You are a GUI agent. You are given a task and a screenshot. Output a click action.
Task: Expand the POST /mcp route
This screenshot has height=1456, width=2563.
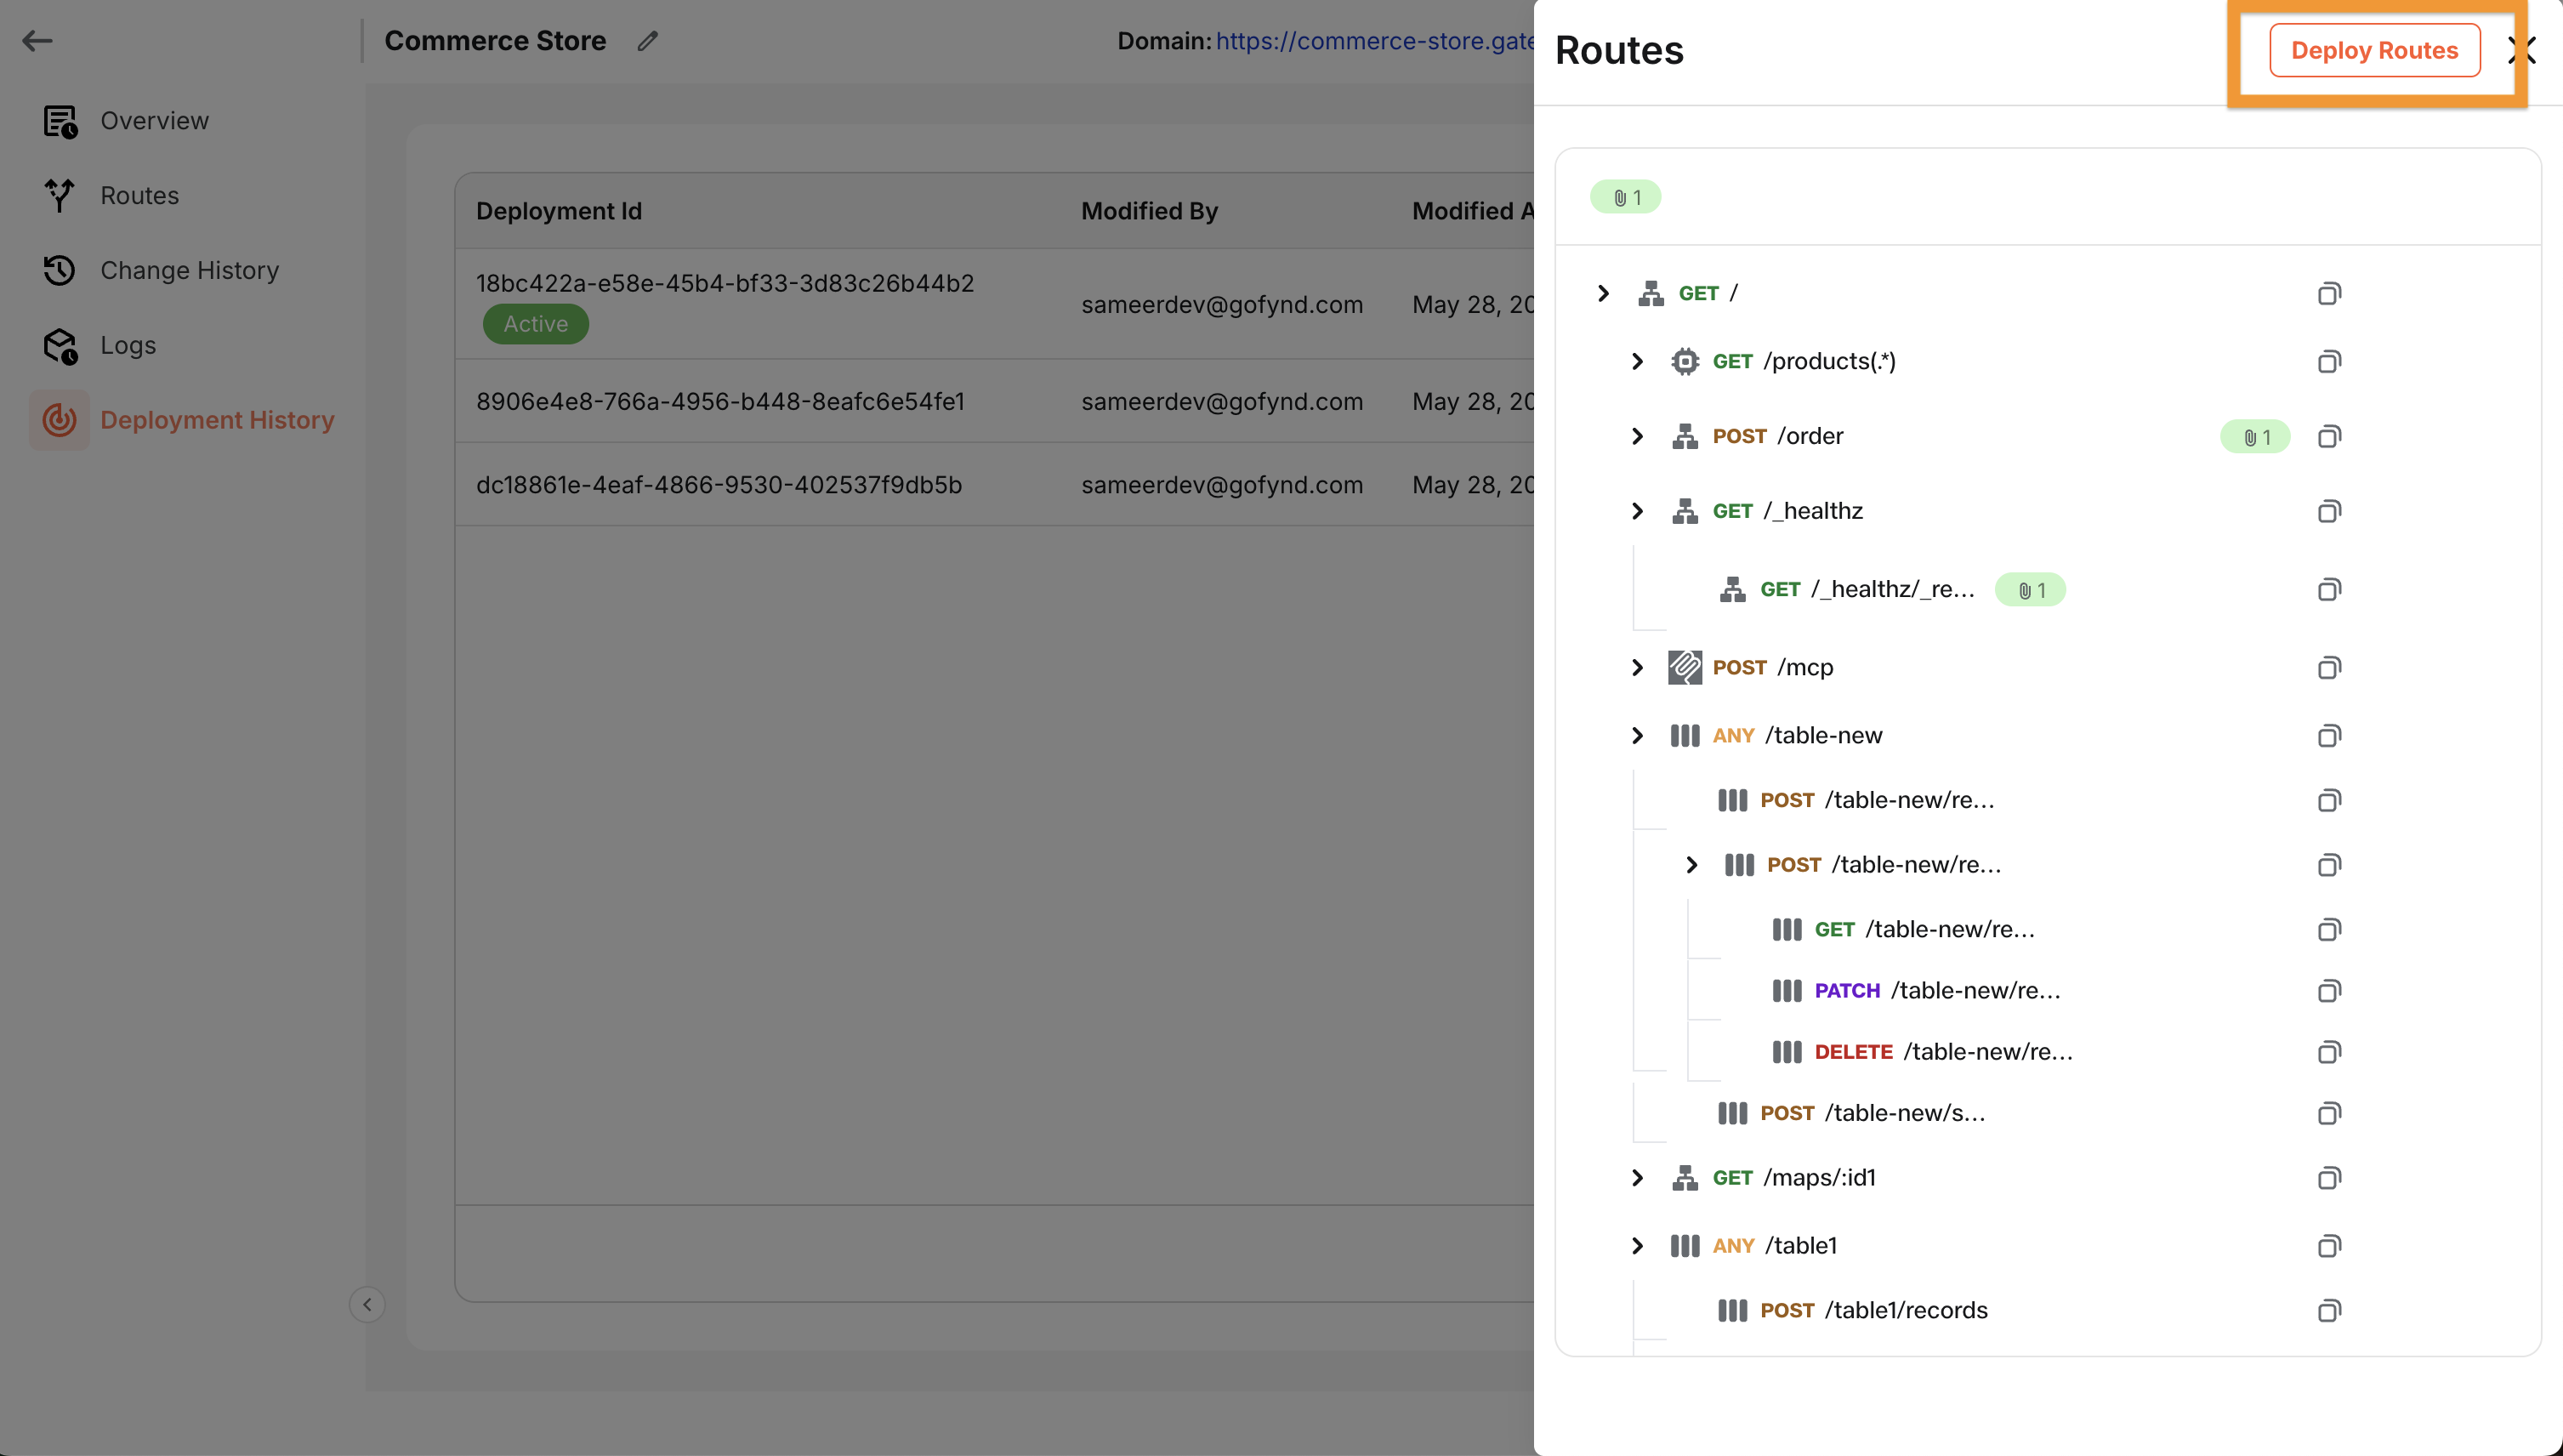coord(1637,667)
